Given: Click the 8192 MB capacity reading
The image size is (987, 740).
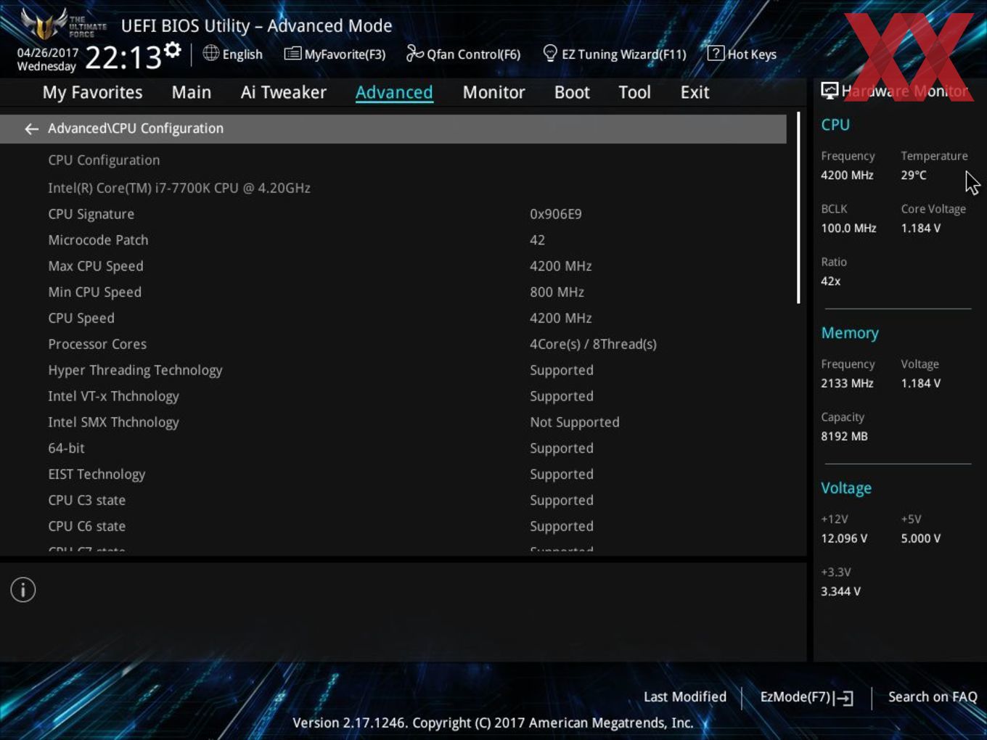Looking at the screenshot, I should click(x=844, y=436).
